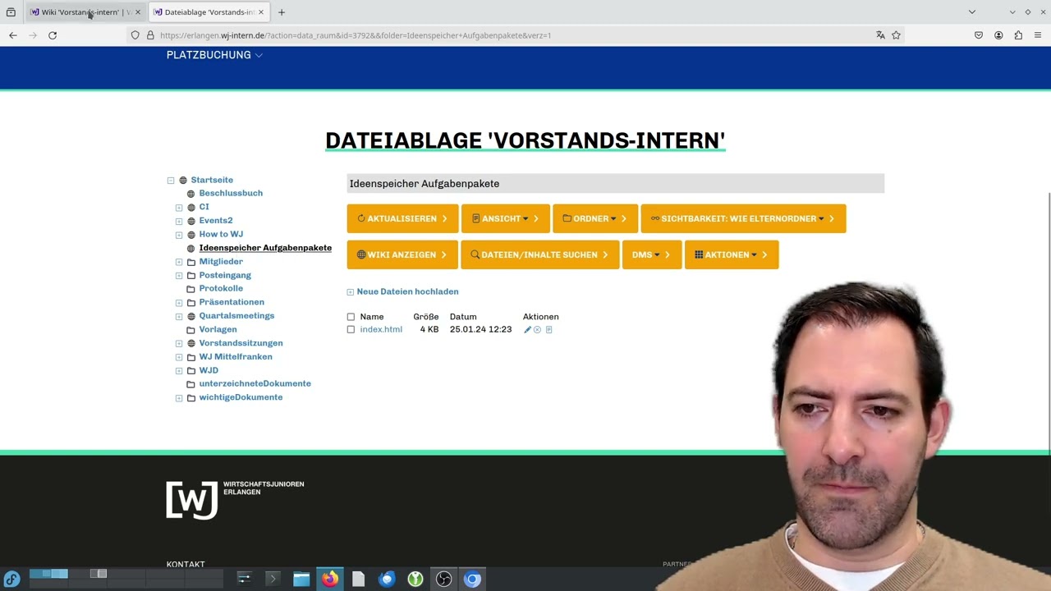Viewport: 1051px width, 591px height.
Task: Click the delete circle icon for index.html
Action: tap(538, 330)
